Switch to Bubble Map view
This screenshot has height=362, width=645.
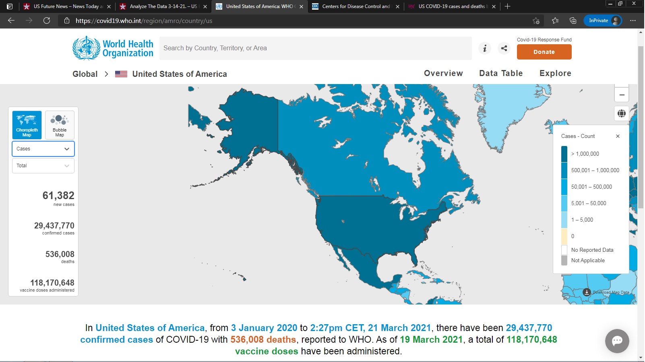tap(60, 125)
